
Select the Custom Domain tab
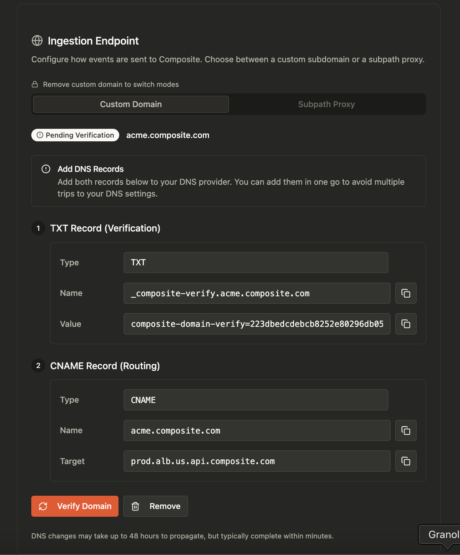click(131, 104)
